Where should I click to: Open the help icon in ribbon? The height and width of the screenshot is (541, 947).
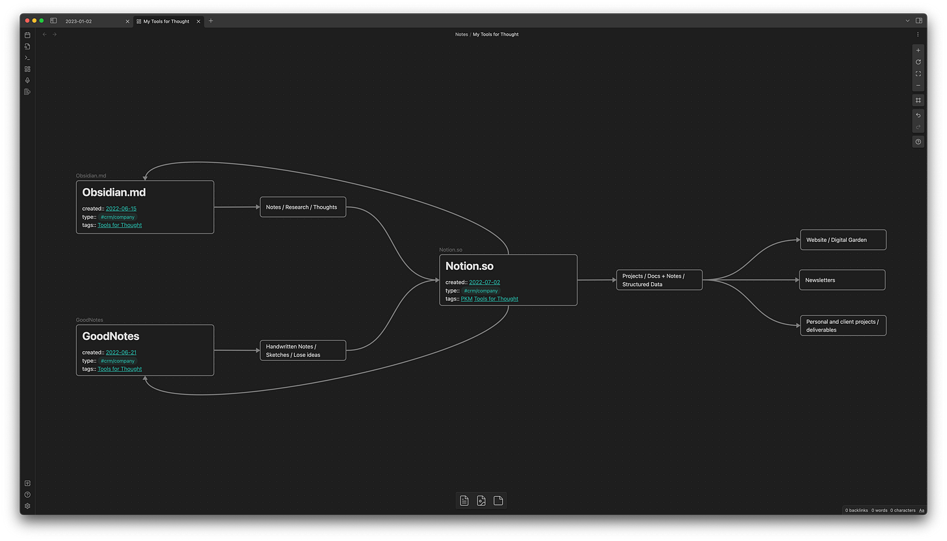27,495
